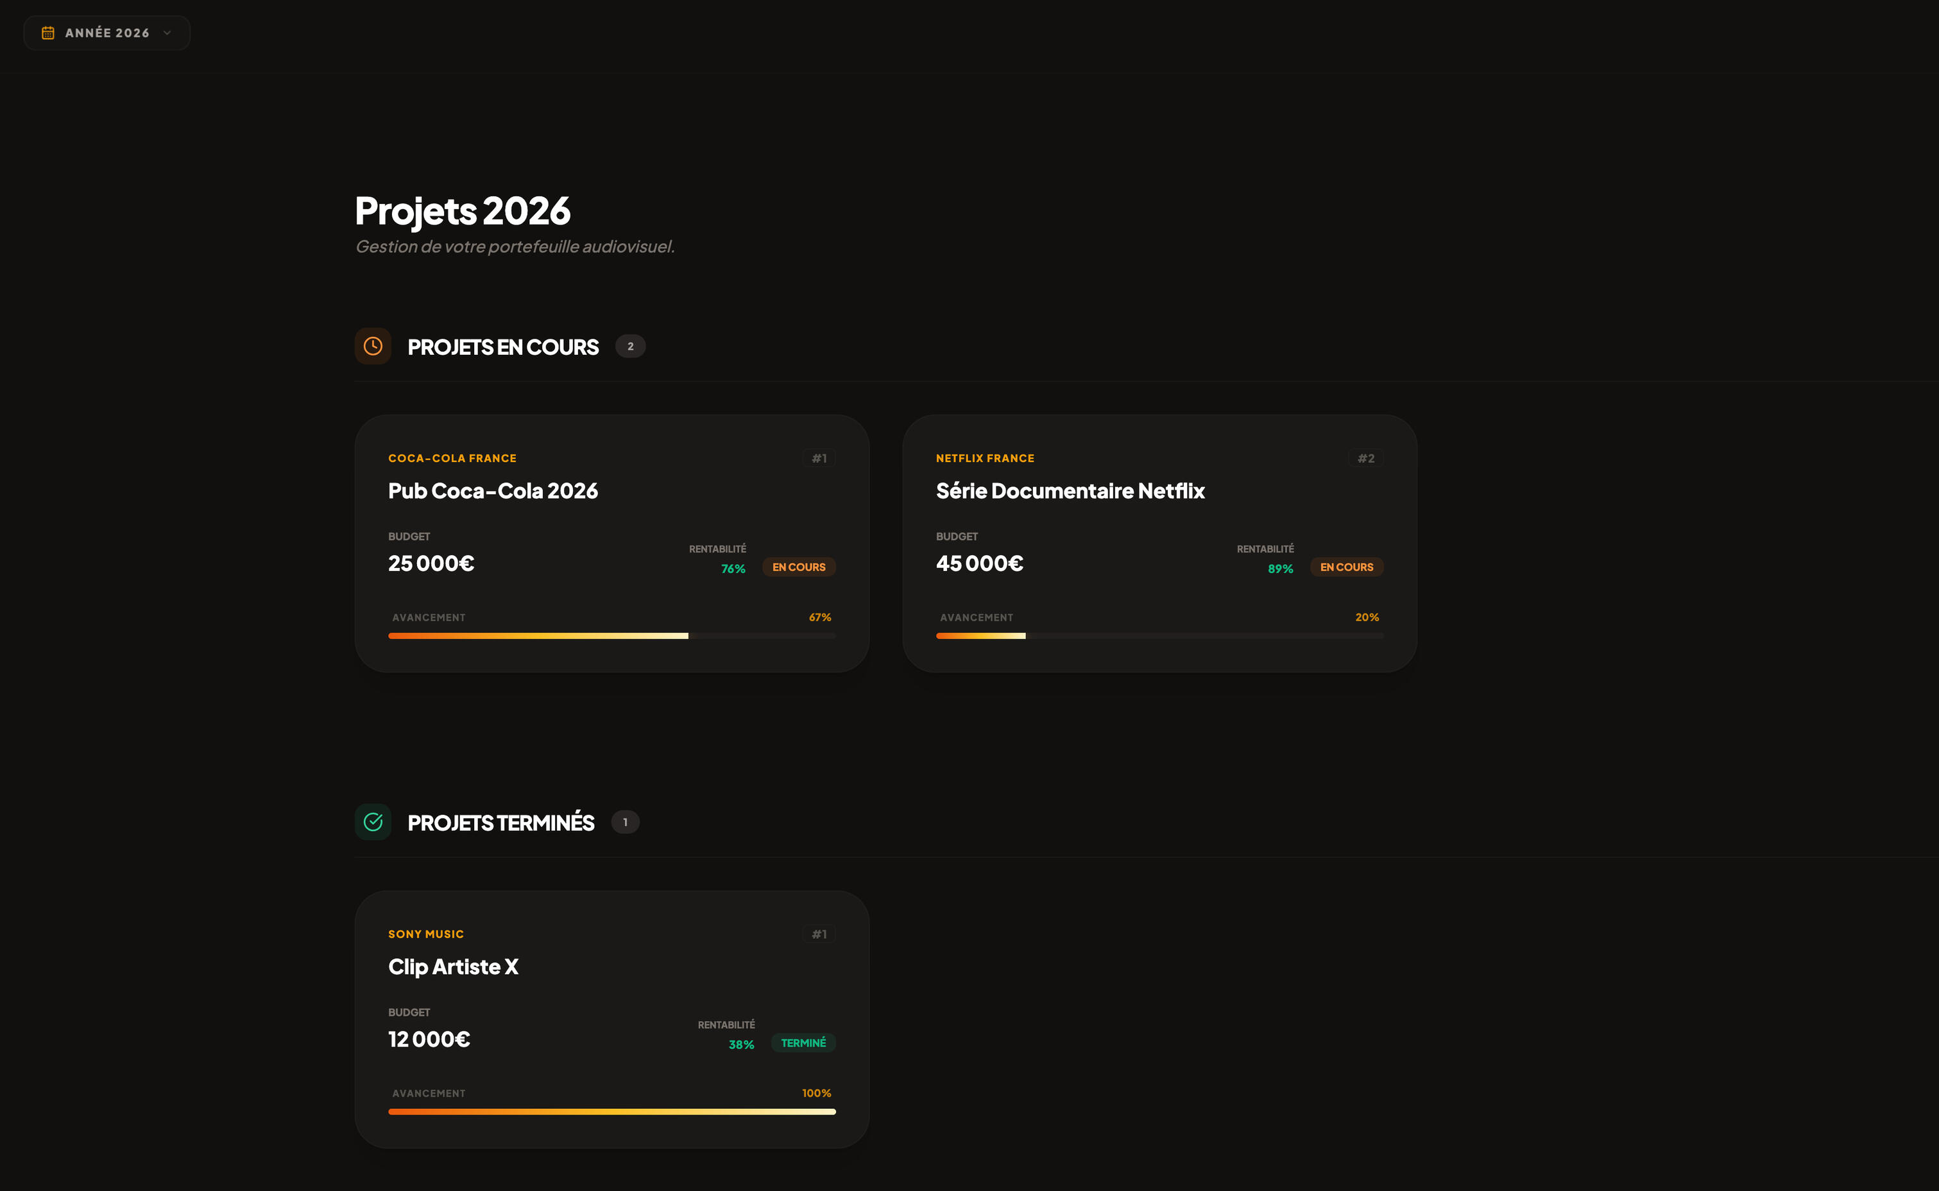Viewport: 1939px width, 1191px height.
Task: Open the Année 2026 year dropdown
Action: 107,33
